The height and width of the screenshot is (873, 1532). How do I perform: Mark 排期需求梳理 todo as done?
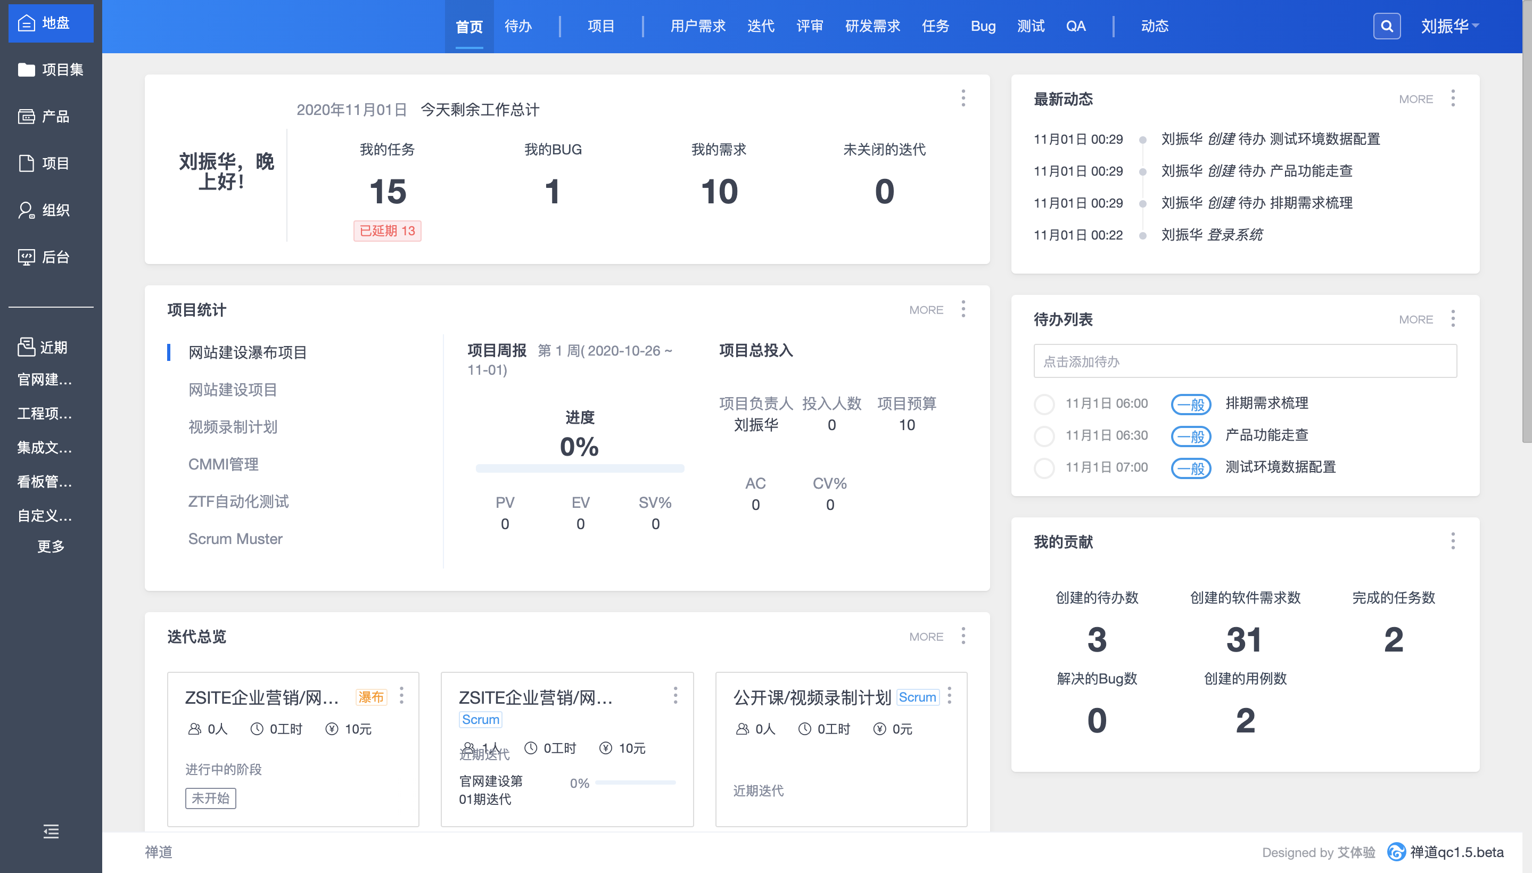[1044, 404]
